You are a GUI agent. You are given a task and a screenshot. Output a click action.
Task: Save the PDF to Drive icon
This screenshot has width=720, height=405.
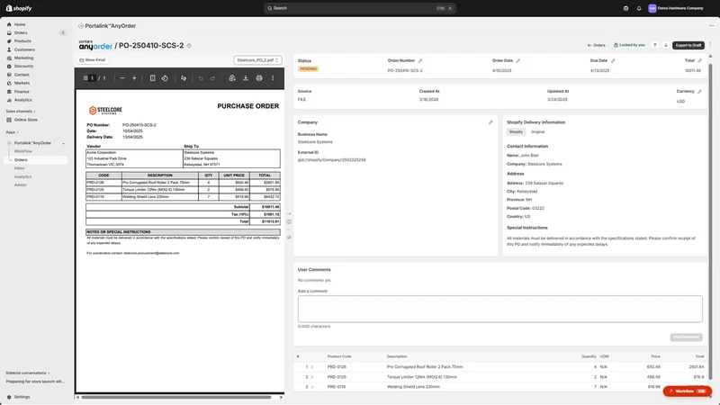[x=232, y=78]
